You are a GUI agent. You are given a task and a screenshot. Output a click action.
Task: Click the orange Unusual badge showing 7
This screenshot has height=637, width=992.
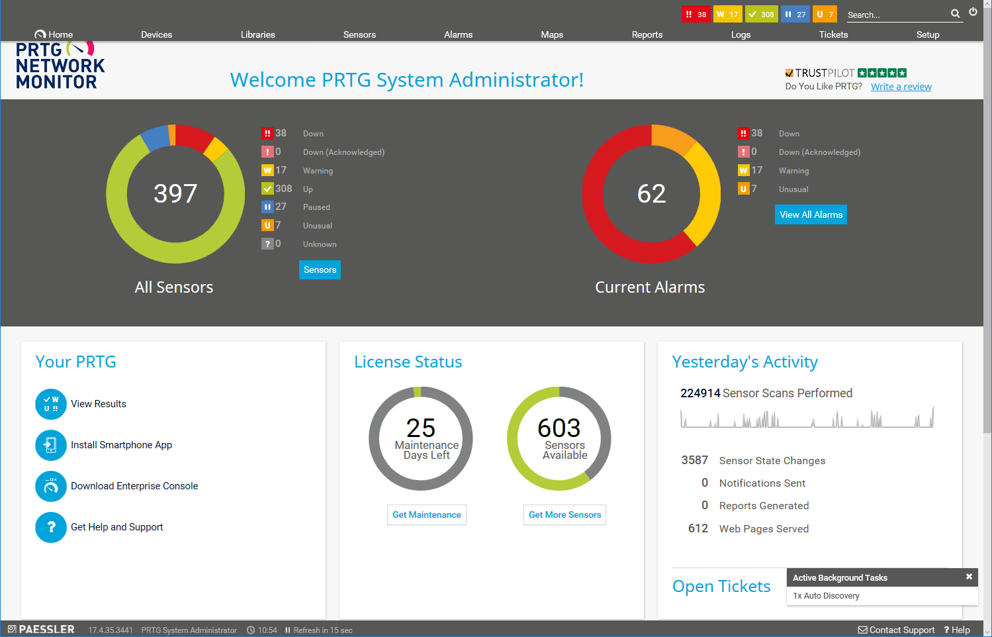[825, 13]
